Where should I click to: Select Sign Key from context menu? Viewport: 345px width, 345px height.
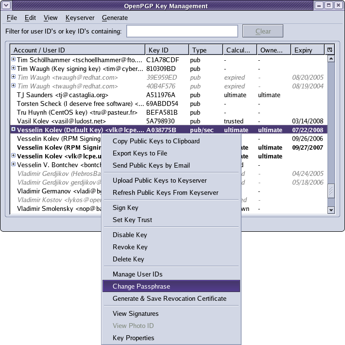171,207
